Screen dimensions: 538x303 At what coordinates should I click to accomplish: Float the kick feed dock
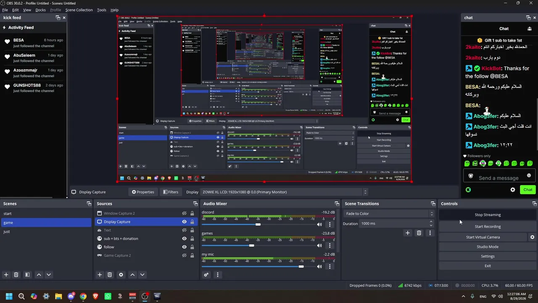[58, 18]
